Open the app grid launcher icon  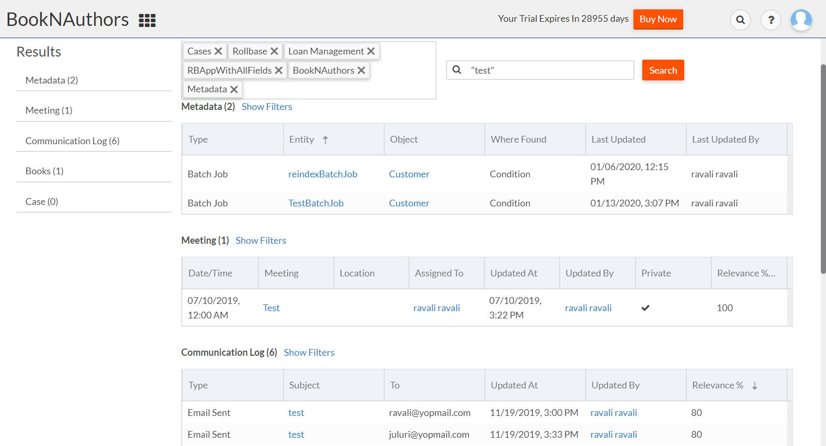pyautogui.click(x=147, y=20)
